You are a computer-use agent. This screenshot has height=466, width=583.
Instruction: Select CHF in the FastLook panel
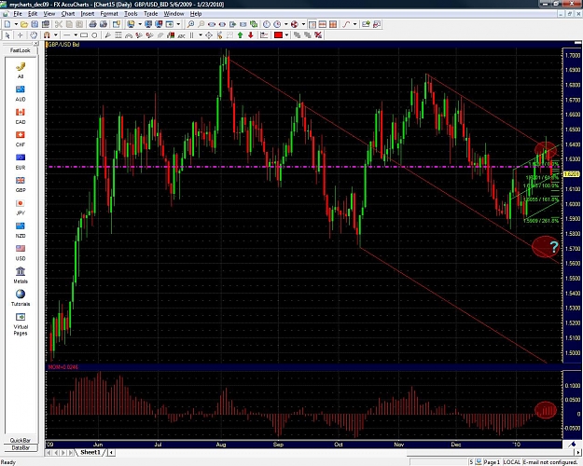(x=21, y=139)
